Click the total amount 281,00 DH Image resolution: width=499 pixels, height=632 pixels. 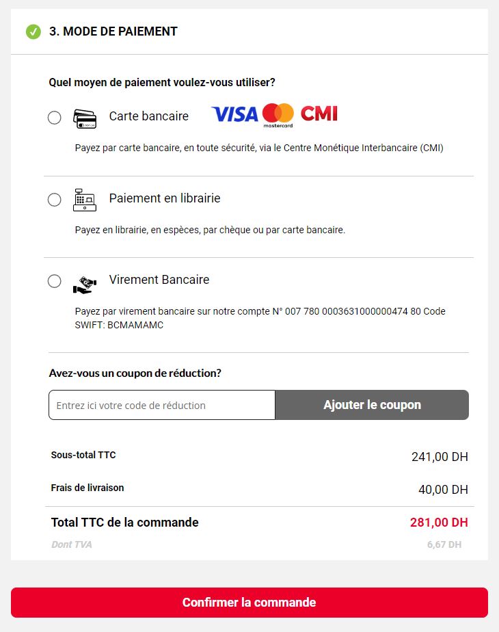pyautogui.click(x=439, y=523)
